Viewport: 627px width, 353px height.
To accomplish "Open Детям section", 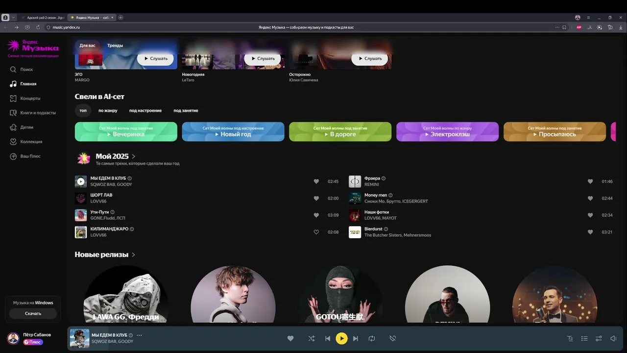I will coord(22,127).
